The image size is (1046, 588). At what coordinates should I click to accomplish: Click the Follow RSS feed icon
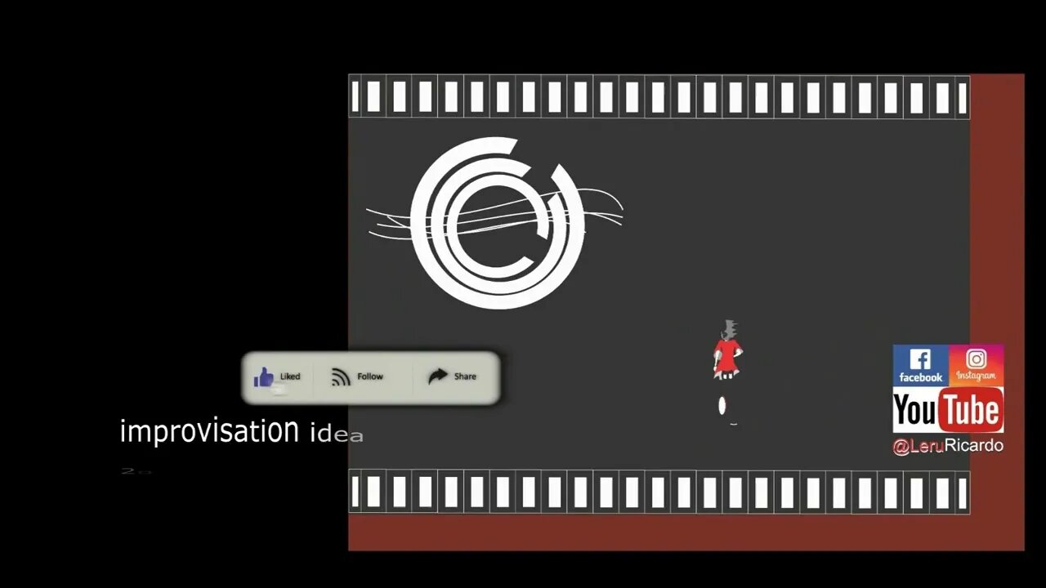[x=341, y=376]
